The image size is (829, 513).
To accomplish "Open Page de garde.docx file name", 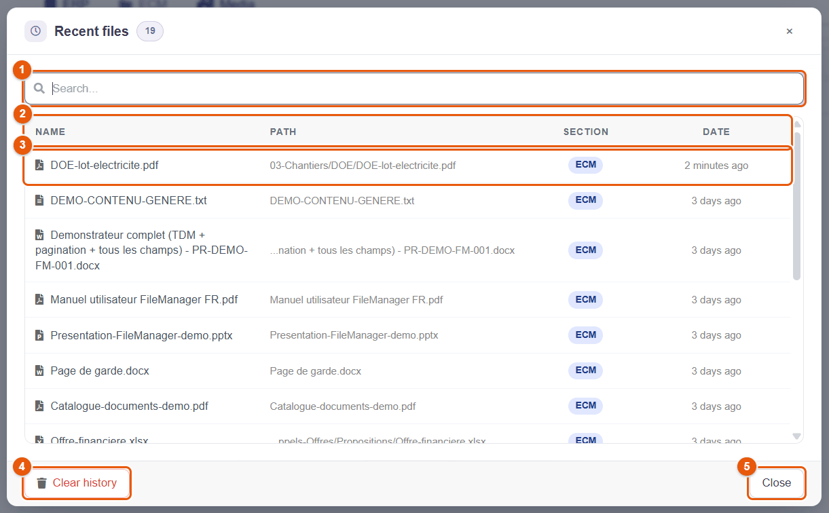I will (x=100, y=370).
